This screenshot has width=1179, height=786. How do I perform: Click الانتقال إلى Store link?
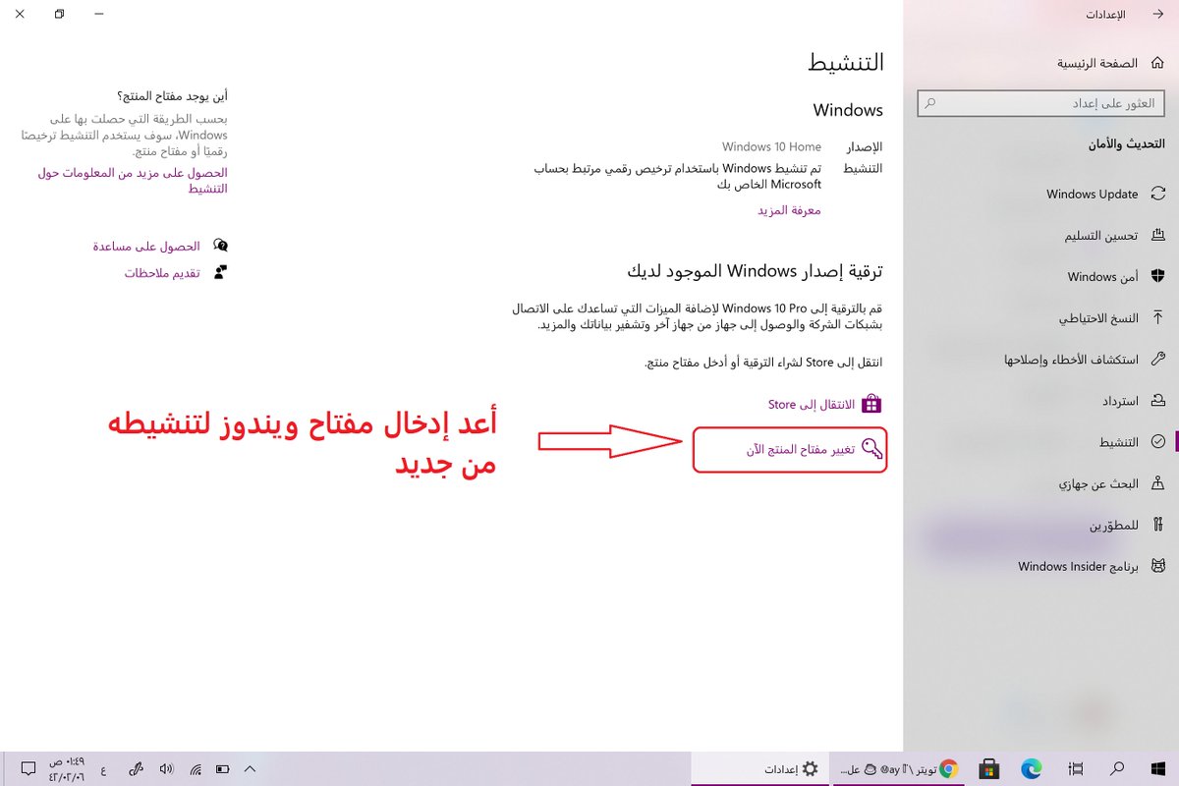click(x=823, y=404)
